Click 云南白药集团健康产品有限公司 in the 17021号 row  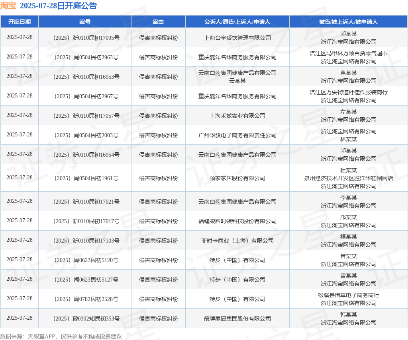tap(237, 202)
